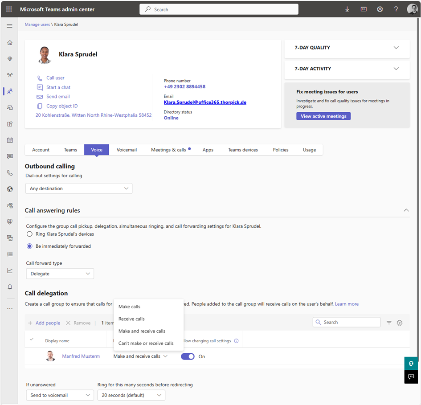Switch to the Voicemail tab
Viewport: 421px width, 405px height.
pyautogui.click(x=127, y=150)
